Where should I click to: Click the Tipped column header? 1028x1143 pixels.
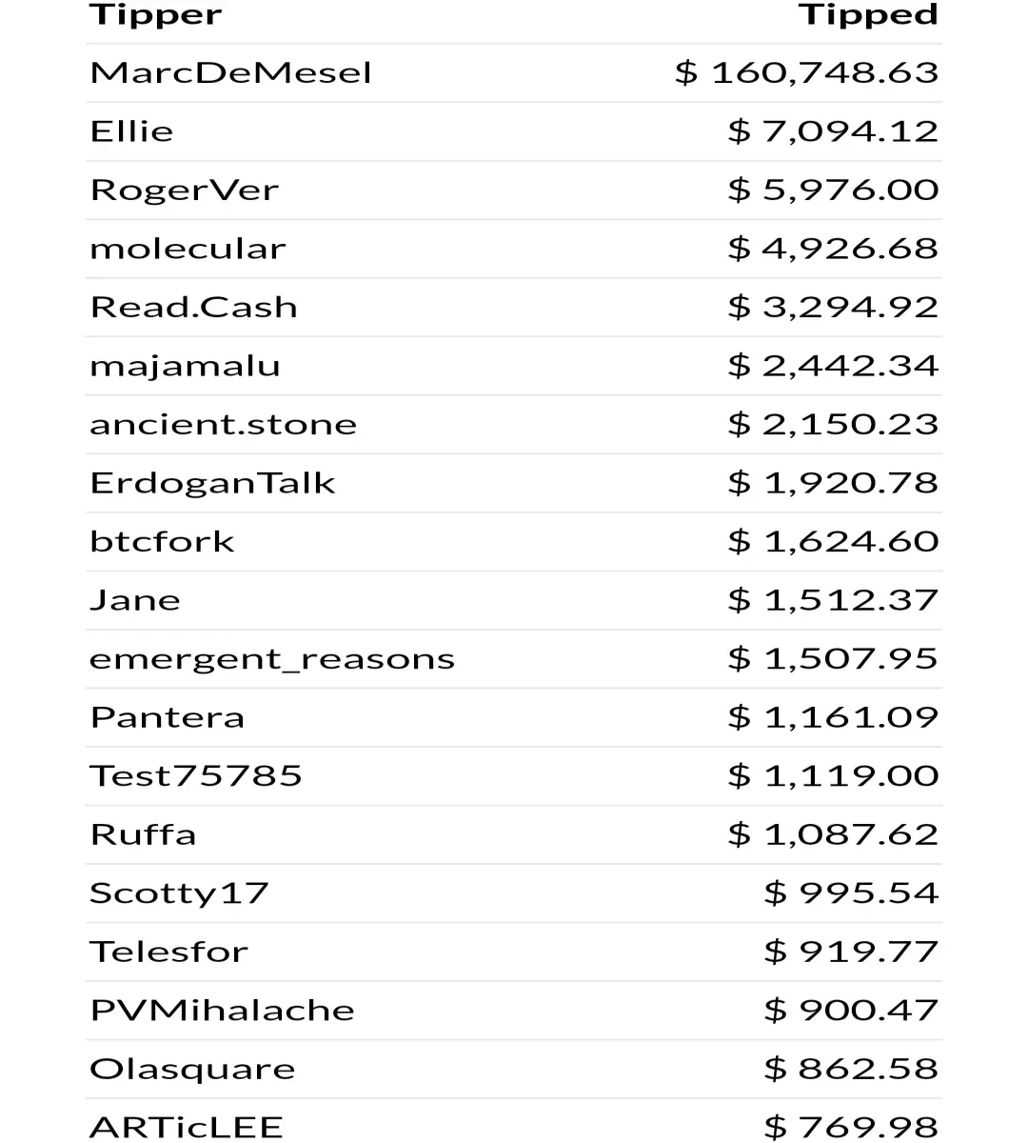(868, 15)
